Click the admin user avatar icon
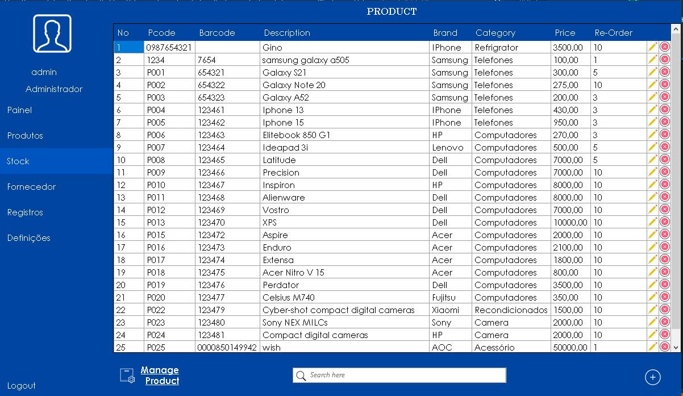The height and width of the screenshot is (396, 683). tap(52, 34)
